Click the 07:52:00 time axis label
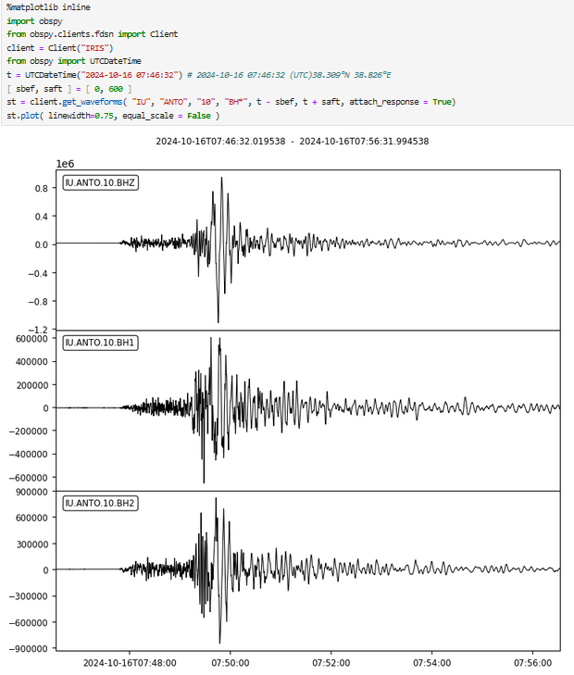Image resolution: width=574 pixels, height=675 pixels. pos(331,663)
